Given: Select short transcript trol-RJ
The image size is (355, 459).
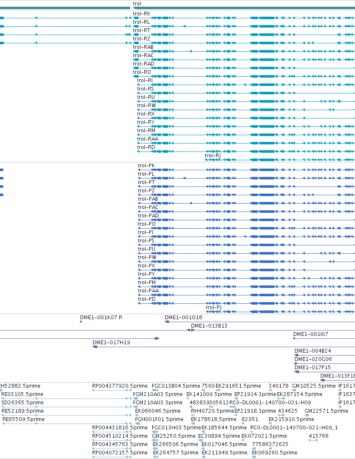Looking at the screenshot, I should click(212, 156).
